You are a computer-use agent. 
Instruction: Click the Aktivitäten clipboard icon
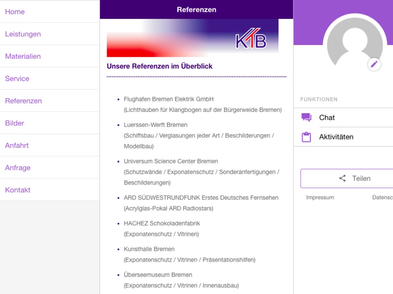point(306,137)
